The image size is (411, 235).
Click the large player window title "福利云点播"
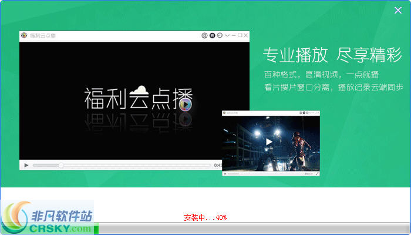(x=43, y=36)
